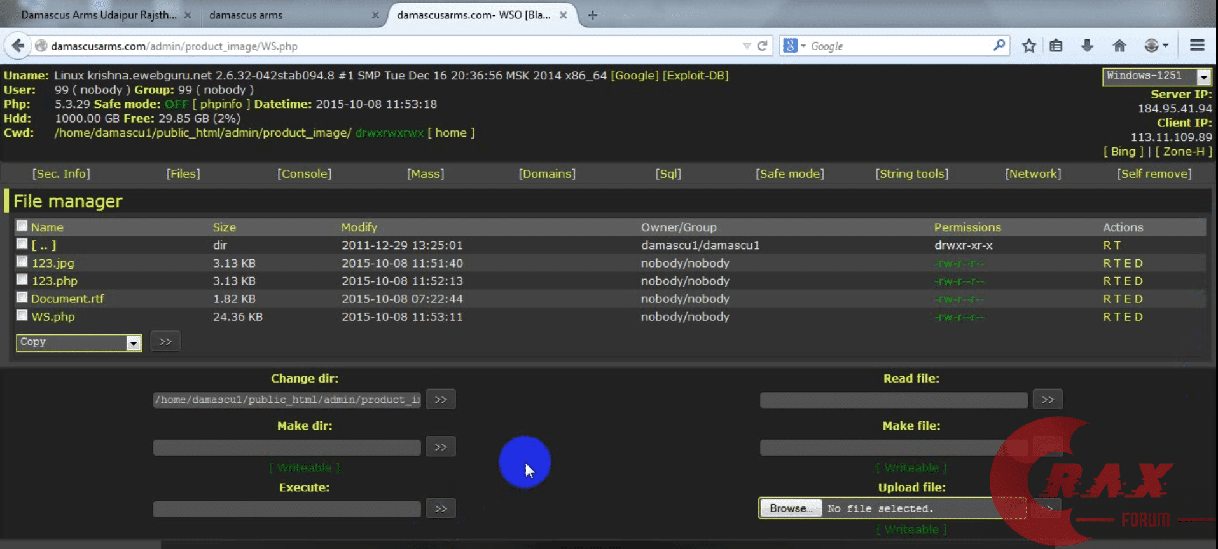1218x549 pixels.
Task: Sort the file list by the Permissions header
Action: tap(967, 227)
